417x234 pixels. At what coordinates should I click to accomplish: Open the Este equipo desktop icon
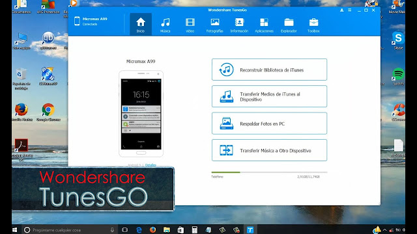tap(22, 40)
